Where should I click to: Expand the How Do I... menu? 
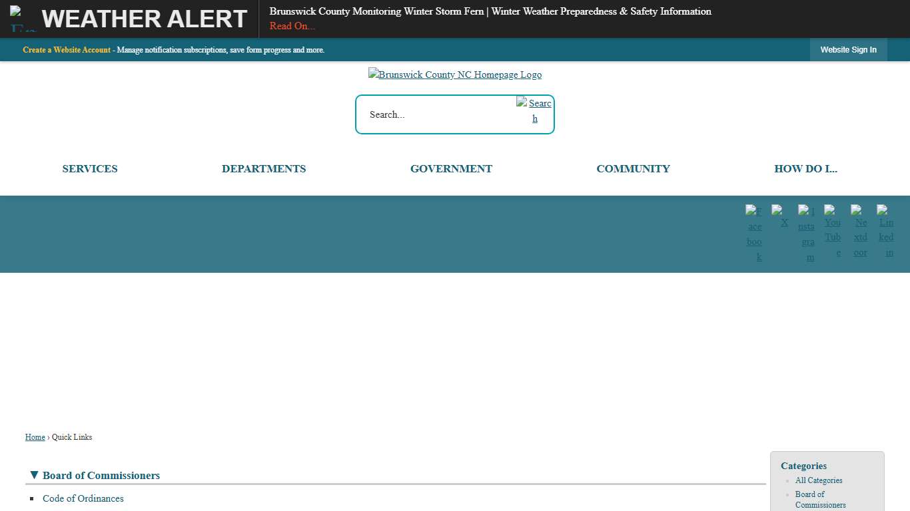(805, 169)
